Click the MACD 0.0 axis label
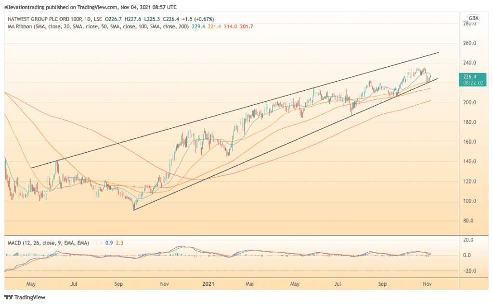Screen dimensions: 493x305 coord(467,256)
